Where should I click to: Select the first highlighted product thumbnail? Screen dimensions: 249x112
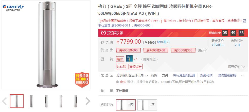[17, 101]
